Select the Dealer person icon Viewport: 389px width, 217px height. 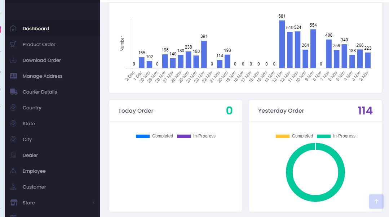(13, 155)
